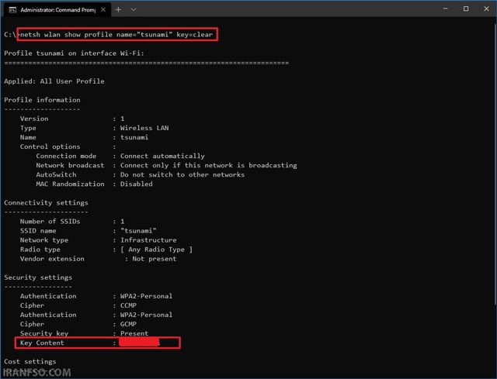Click the 'Connect automatically' value
This screenshot has height=379, width=497.
(x=162, y=156)
